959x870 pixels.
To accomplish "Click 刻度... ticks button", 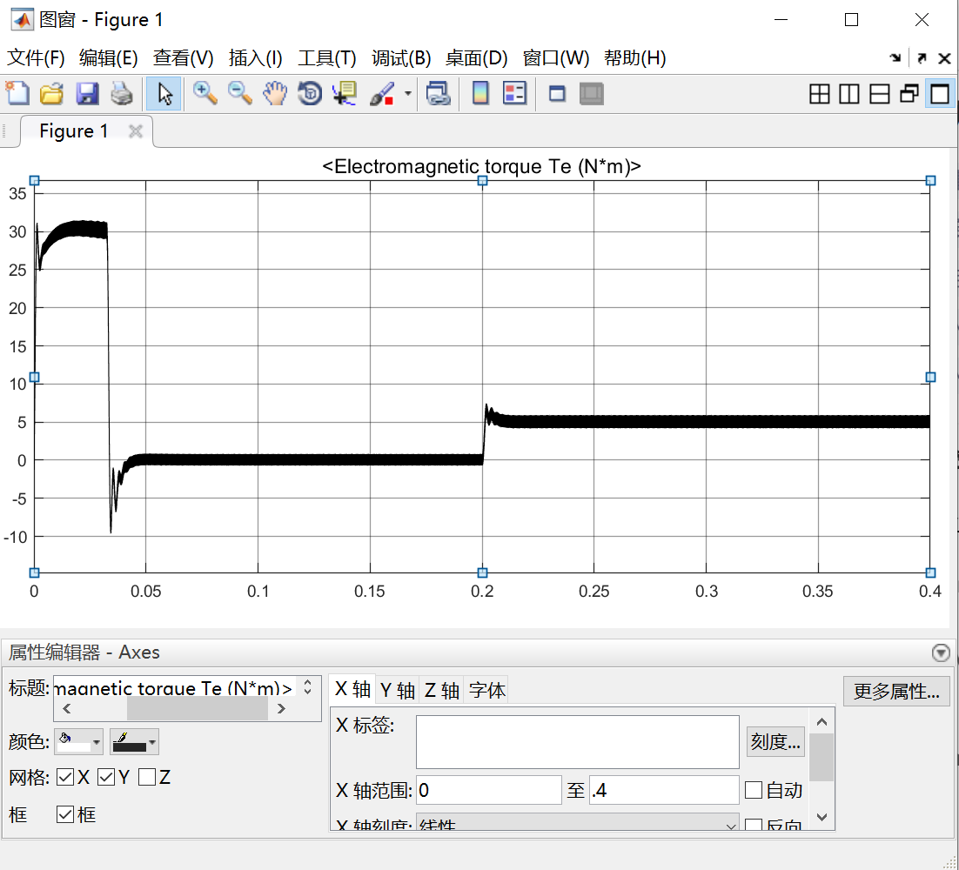I will [775, 742].
